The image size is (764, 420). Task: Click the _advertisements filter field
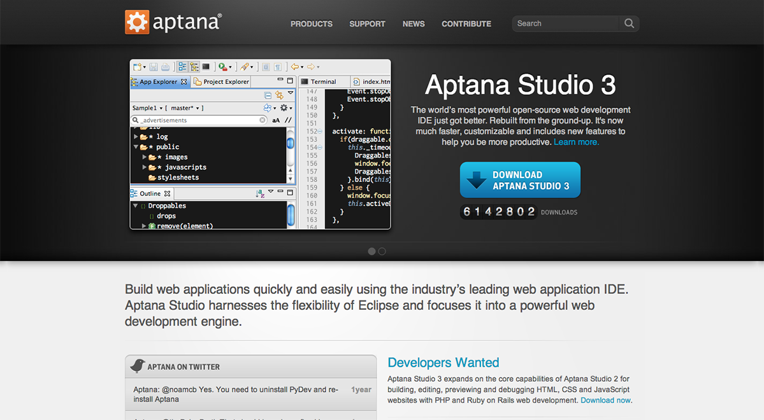(x=199, y=120)
